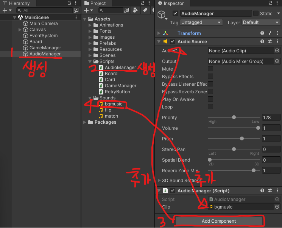282x228 pixels.
Task: Open the Hierarchy create plus menu
Action: coord(7,10)
